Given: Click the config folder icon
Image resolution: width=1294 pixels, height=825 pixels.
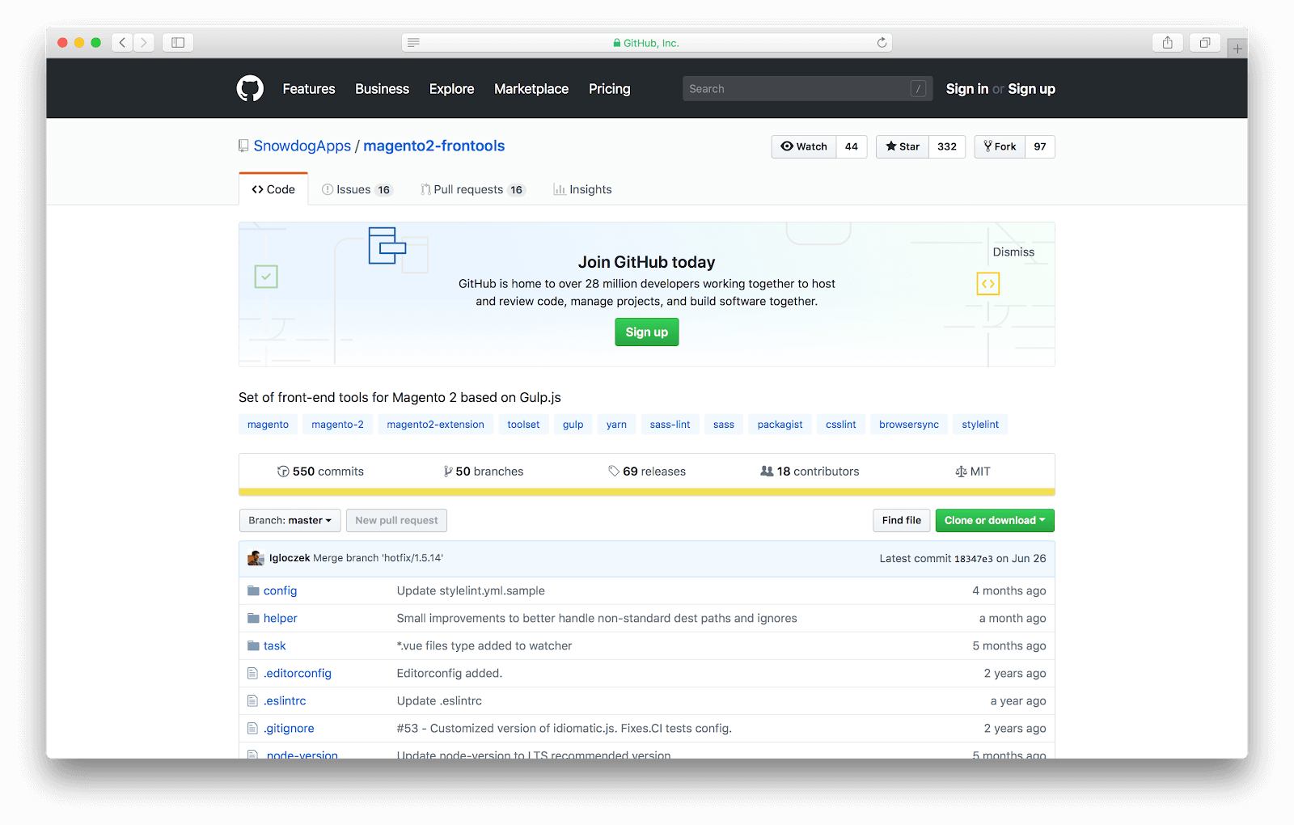Looking at the screenshot, I should 253,590.
